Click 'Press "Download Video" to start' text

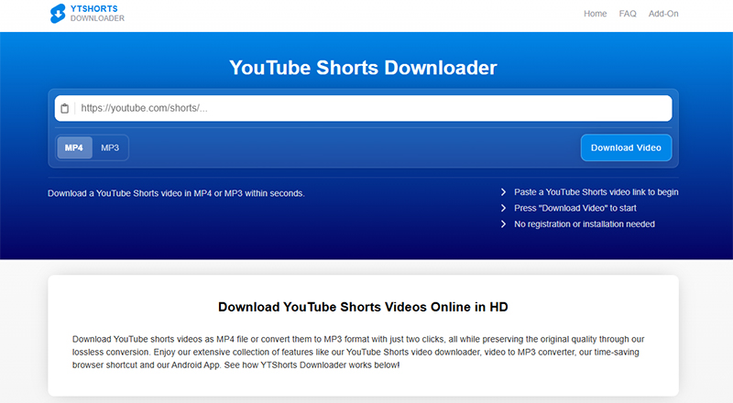(575, 208)
